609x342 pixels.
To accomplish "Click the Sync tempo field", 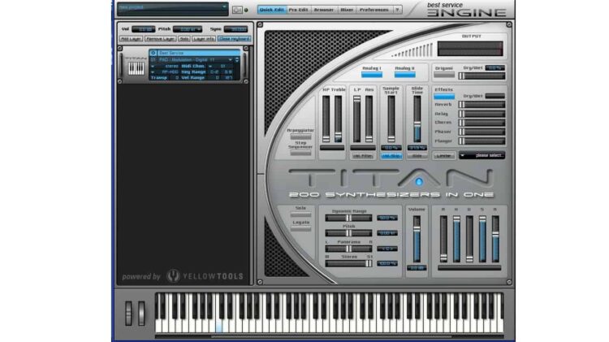I will pyautogui.click(x=235, y=29).
